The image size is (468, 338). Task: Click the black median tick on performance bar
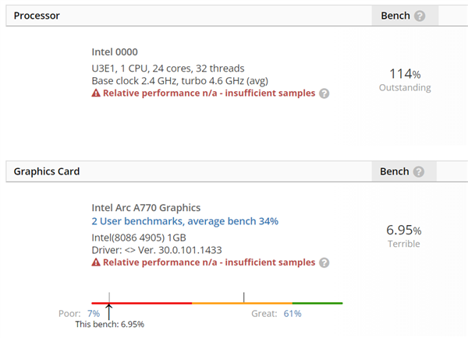[244, 297]
